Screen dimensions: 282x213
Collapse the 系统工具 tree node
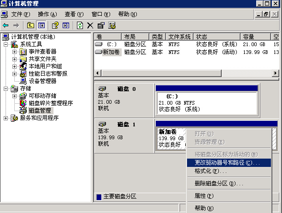[6, 44]
